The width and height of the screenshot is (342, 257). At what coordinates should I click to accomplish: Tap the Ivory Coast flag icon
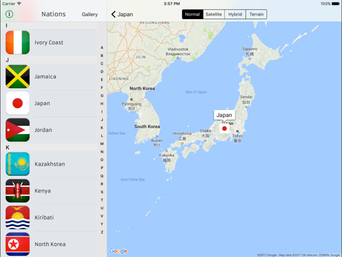click(x=18, y=42)
